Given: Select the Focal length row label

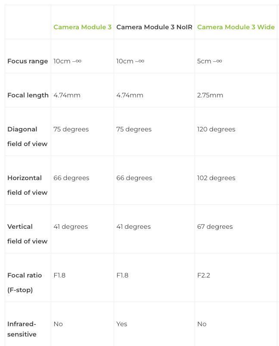Looking at the screenshot, I should [28, 95].
